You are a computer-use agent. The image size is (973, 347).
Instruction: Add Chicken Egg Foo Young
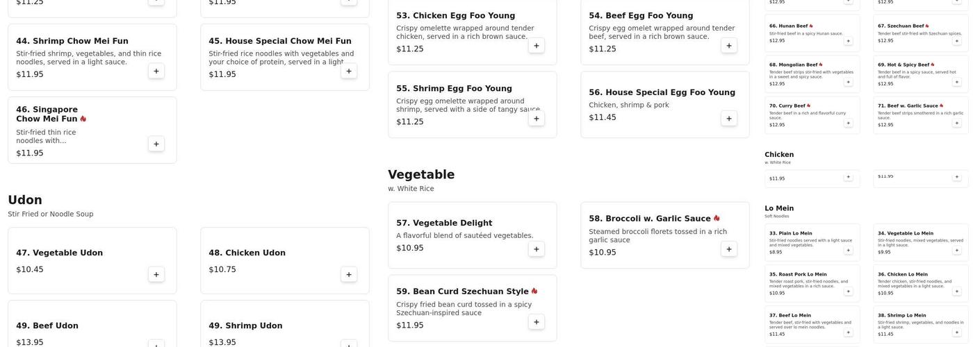click(536, 46)
